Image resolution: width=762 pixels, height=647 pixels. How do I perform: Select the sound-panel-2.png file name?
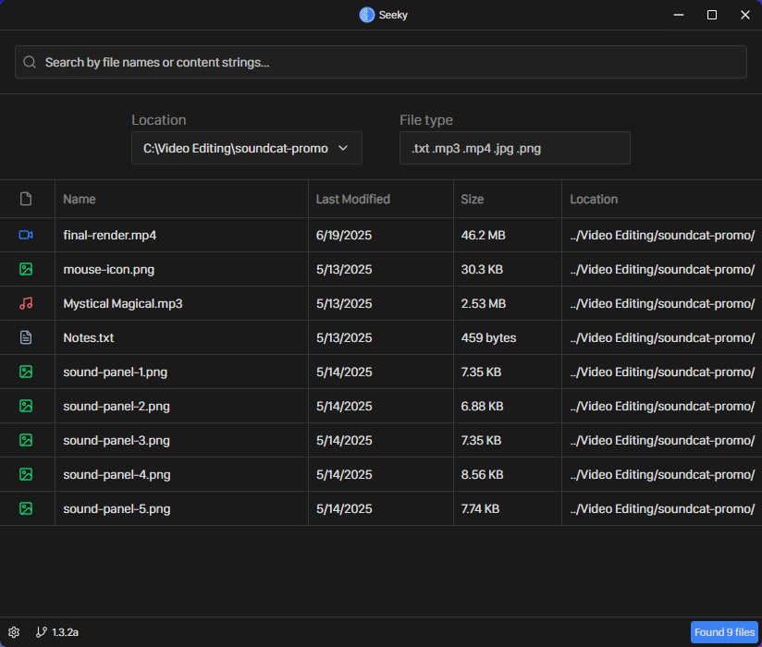click(x=117, y=406)
